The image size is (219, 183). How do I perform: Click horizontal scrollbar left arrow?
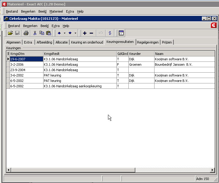pos(8,170)
